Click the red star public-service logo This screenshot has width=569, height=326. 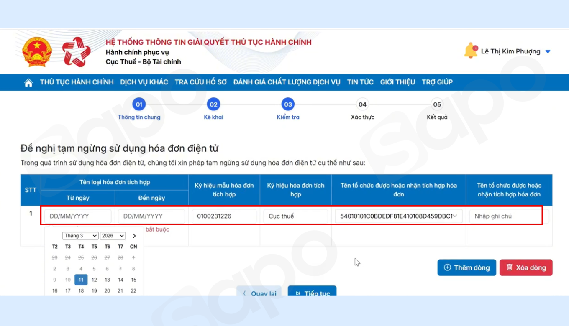(76, 51)
